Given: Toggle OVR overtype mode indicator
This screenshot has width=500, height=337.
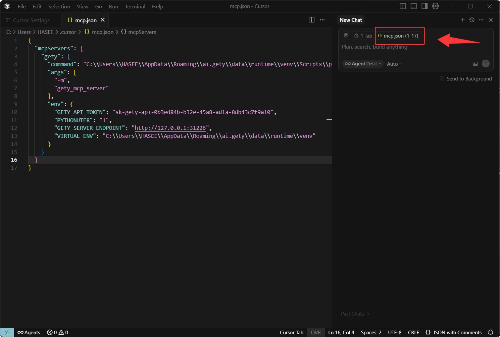Looking at the screenshot, I should point(316,332).
